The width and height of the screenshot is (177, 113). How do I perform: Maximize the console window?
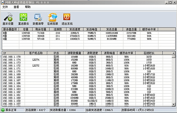[x=170, y=2]
